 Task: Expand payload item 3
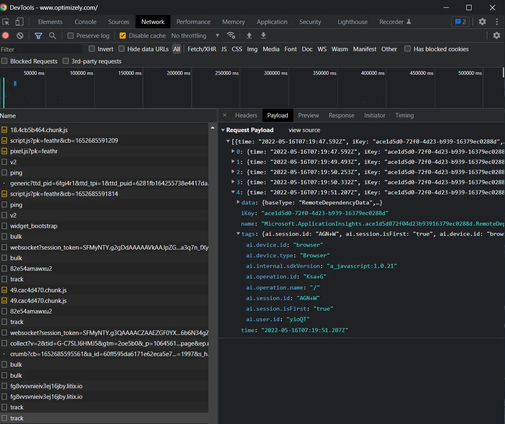233,182
